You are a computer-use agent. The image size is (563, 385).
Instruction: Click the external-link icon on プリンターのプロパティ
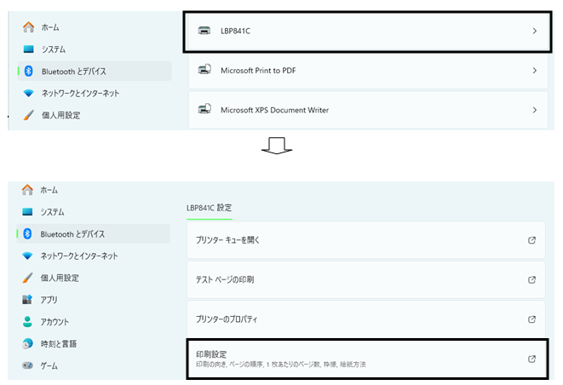532,319
